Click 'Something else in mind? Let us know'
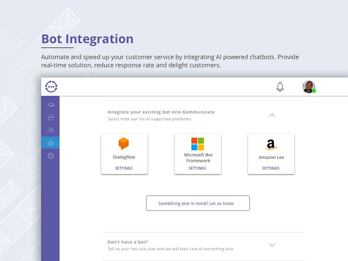This screenshot has height=261, width=348. [198, 203]
